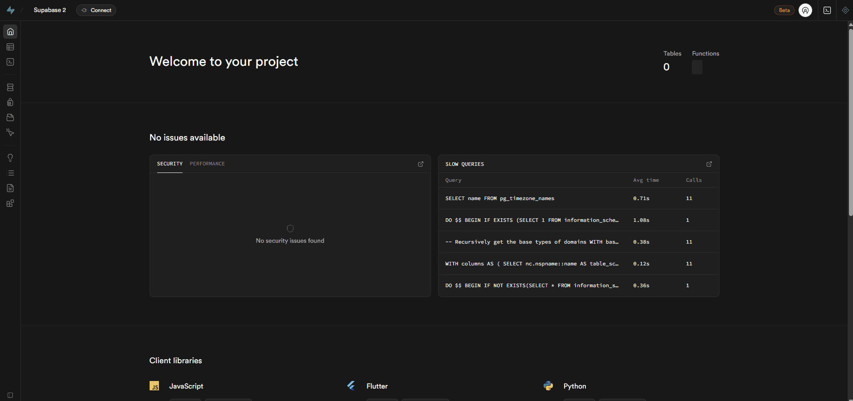This screenshot has height=401, width=853.
Task: Expand the sidebar using the bottom-left toggle
Action: pyautogui.click(x=10, y=395)
